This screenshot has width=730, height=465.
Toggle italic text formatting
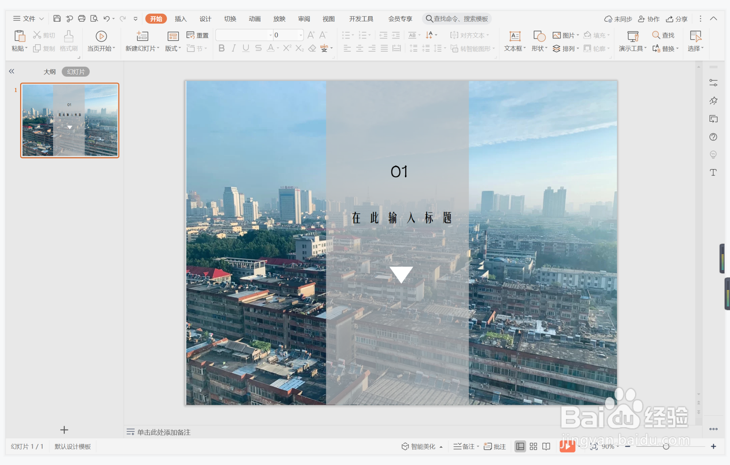[234, 48]
